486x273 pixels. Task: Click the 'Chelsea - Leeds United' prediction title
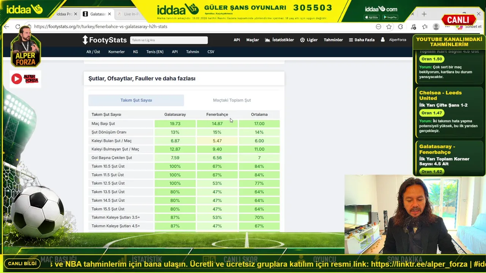coord(440,96)
